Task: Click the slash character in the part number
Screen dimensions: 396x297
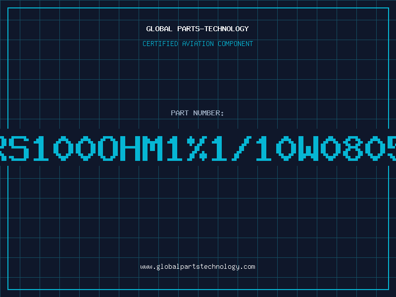Action: tap(242, 148)
